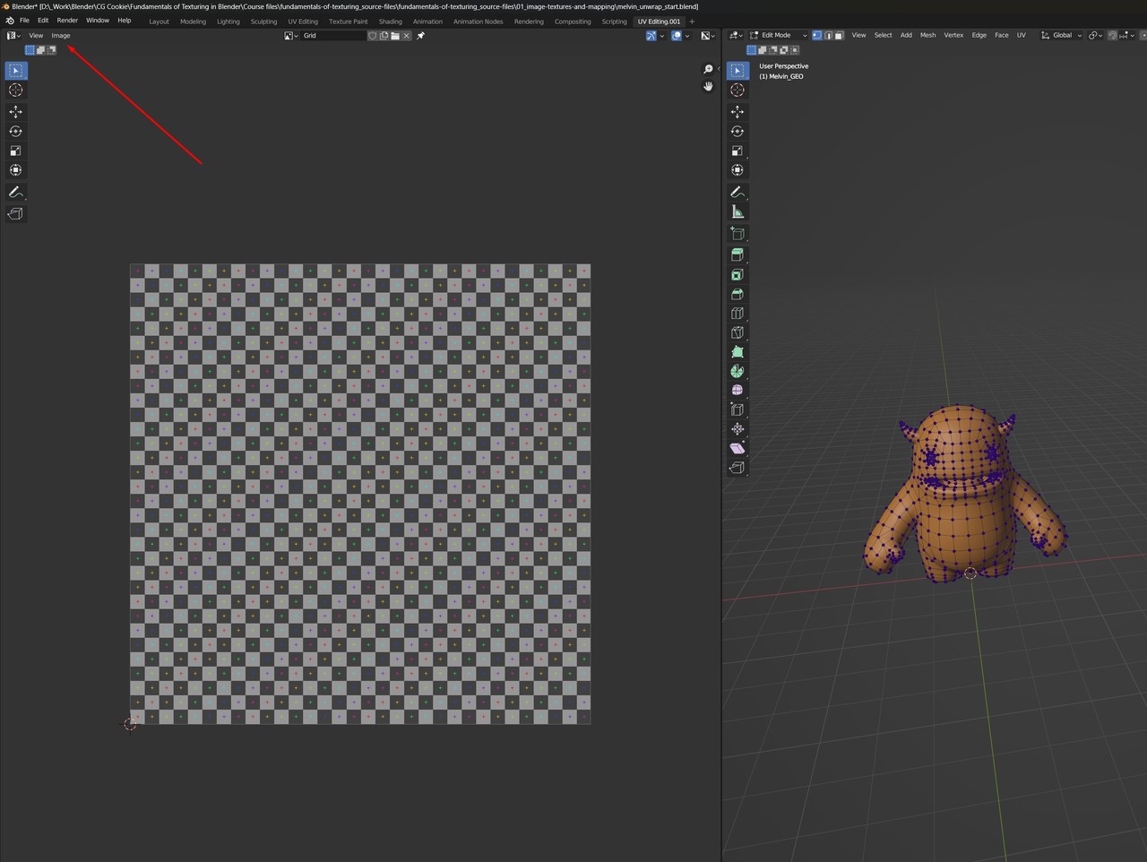Toggle fake user shield for Grid image
Screen dimensions: 1147x862
pos(372,36)
